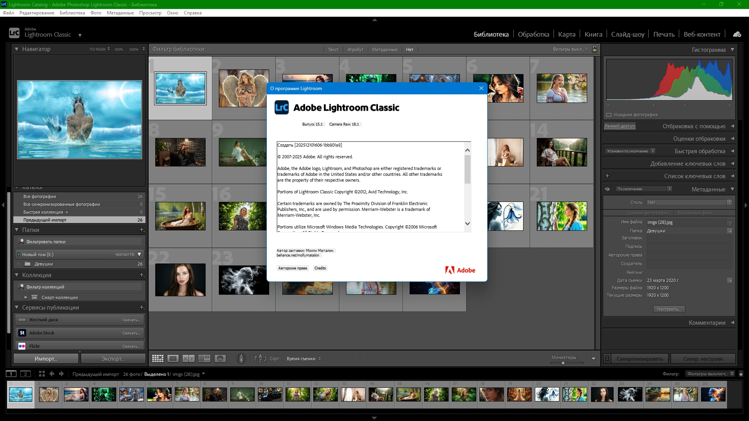Expand the Смарт-коллекции tree item
The width and height of the screenshot is (749, 421).
(26, 297)
